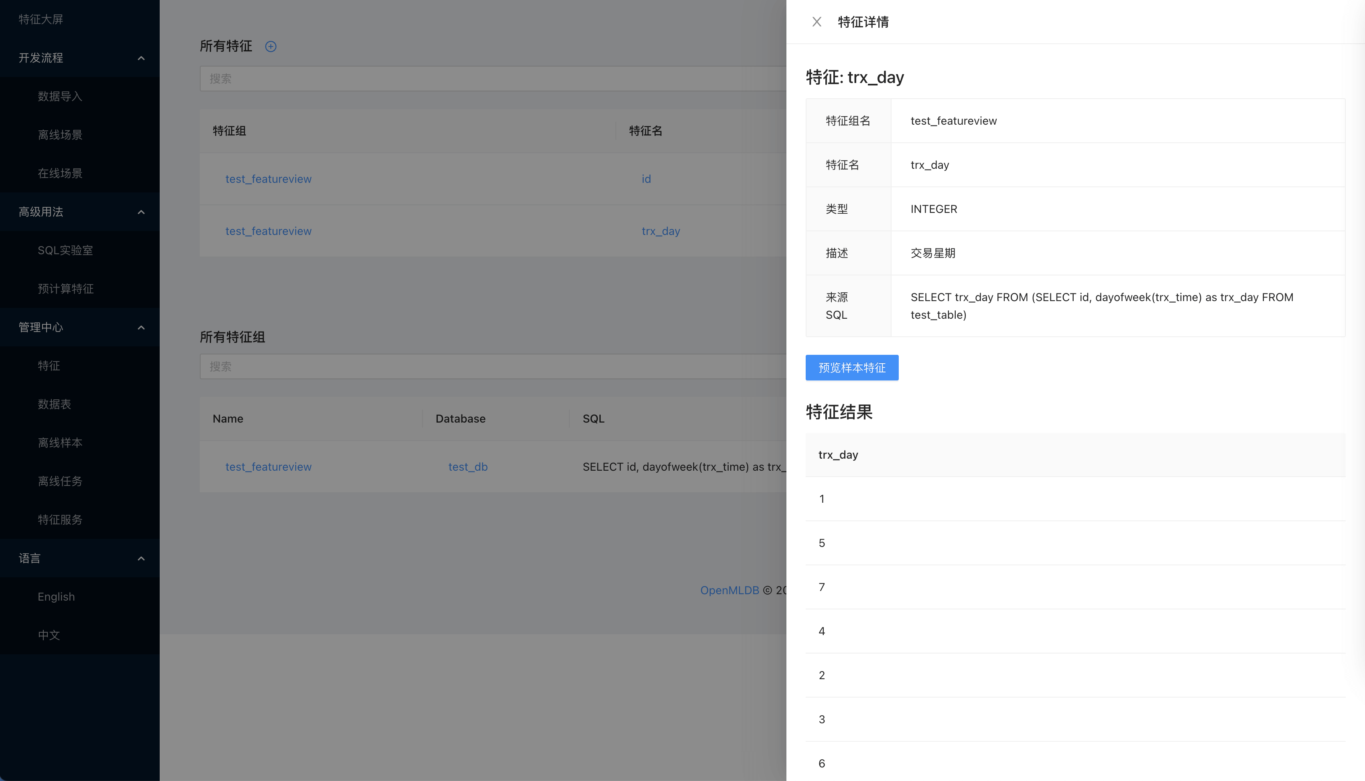Screen dimensions: 1365x781
Task: Collapse the 语言 menu section
Action: pos(141,558)
